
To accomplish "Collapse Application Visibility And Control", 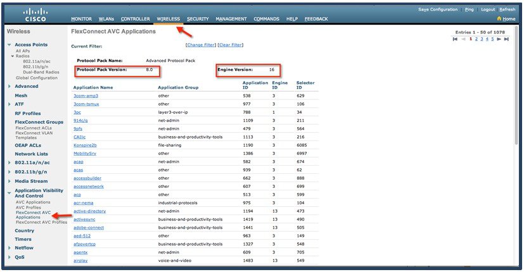I will coord(10,193).
